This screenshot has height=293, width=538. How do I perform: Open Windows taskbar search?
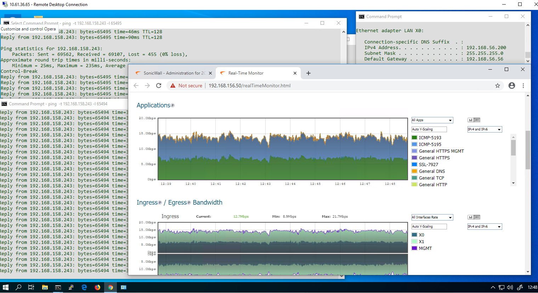pyautogui.click(x=18, y=287)
